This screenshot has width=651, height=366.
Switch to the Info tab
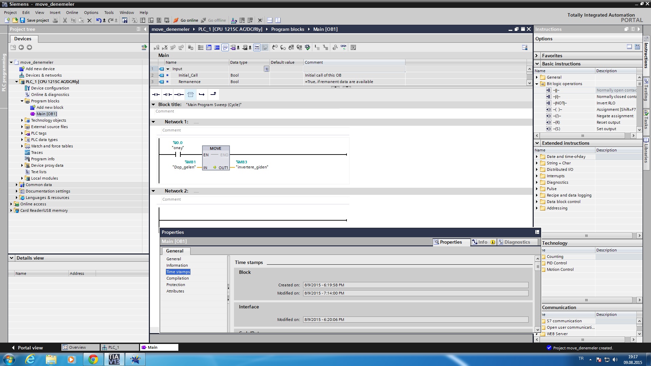[x=484, y=242]
